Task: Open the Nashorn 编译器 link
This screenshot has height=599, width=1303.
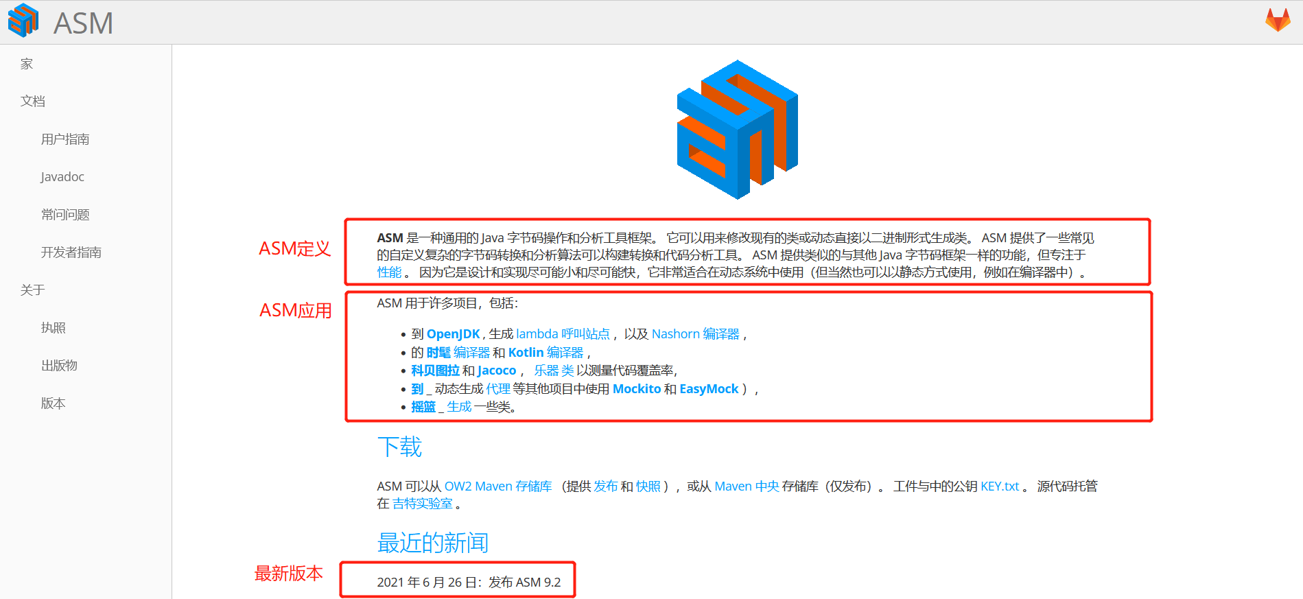Action: pos(696,334)
